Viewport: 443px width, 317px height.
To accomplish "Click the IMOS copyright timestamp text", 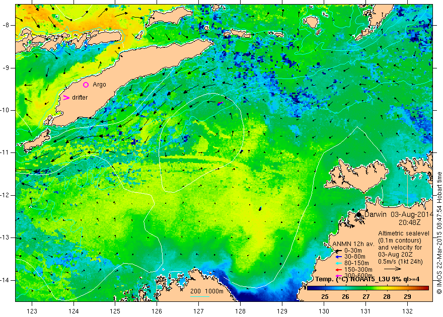I will [439, 233].
